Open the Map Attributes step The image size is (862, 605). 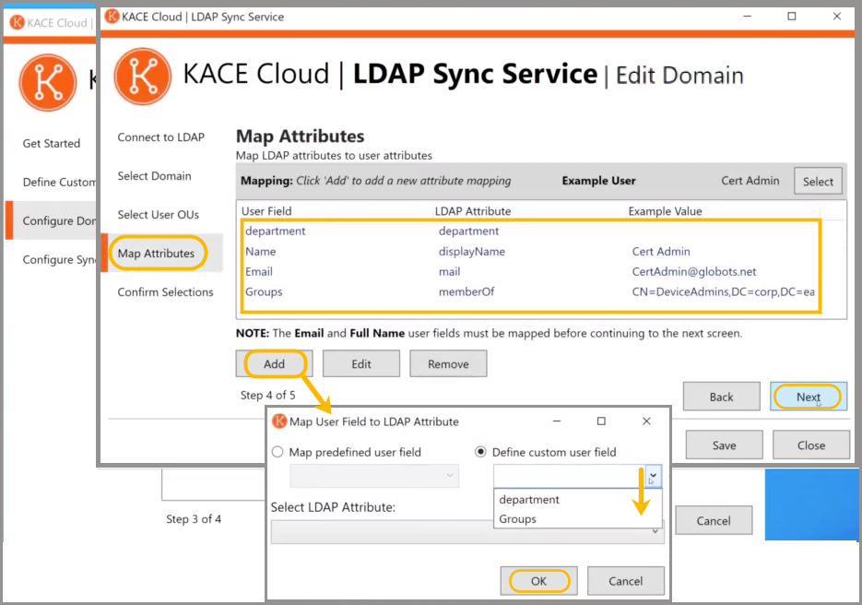tap(156, 254)
